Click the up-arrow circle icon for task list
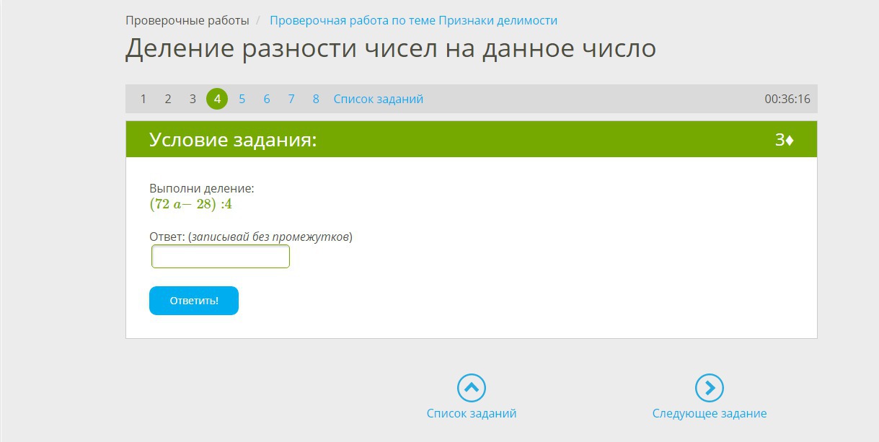Screen dimensions: 879x442 (471, 388)
